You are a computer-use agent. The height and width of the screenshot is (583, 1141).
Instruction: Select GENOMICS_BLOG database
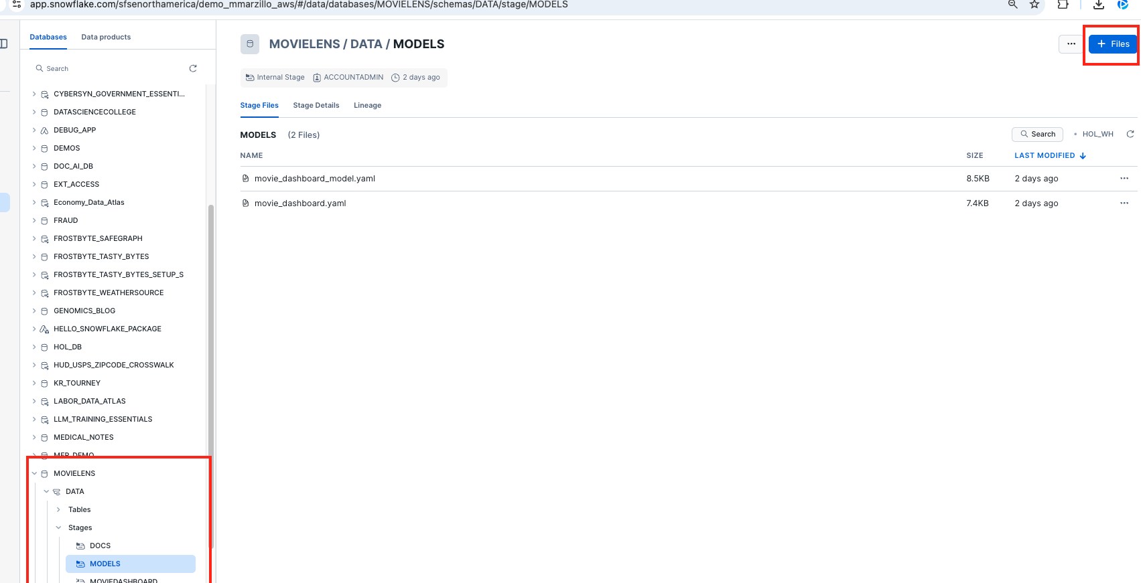coord(84,311)
